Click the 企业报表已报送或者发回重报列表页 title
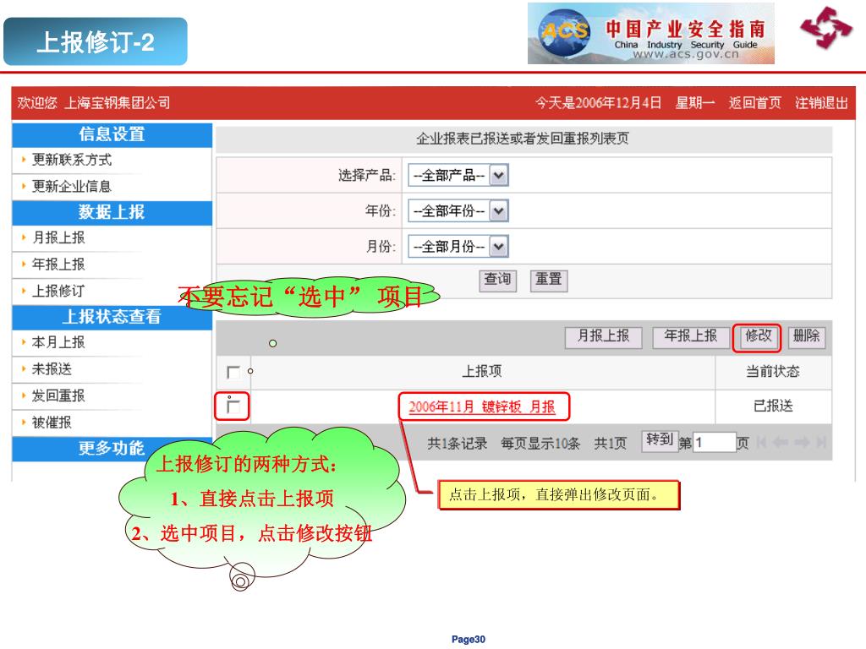 pyautogui.click(x=523, y=139)
